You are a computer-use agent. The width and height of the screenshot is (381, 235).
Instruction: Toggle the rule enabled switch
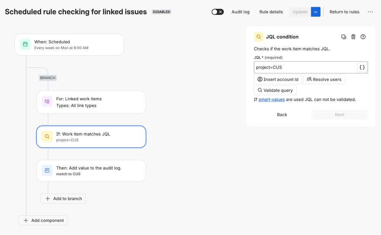(217, 12)
